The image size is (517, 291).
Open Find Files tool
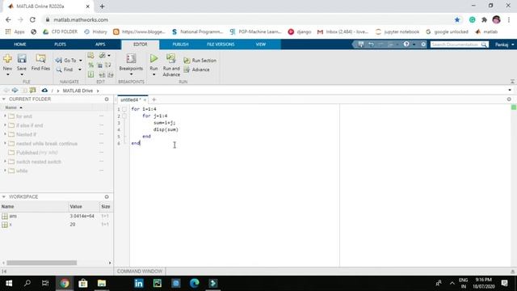click(40, 62)
